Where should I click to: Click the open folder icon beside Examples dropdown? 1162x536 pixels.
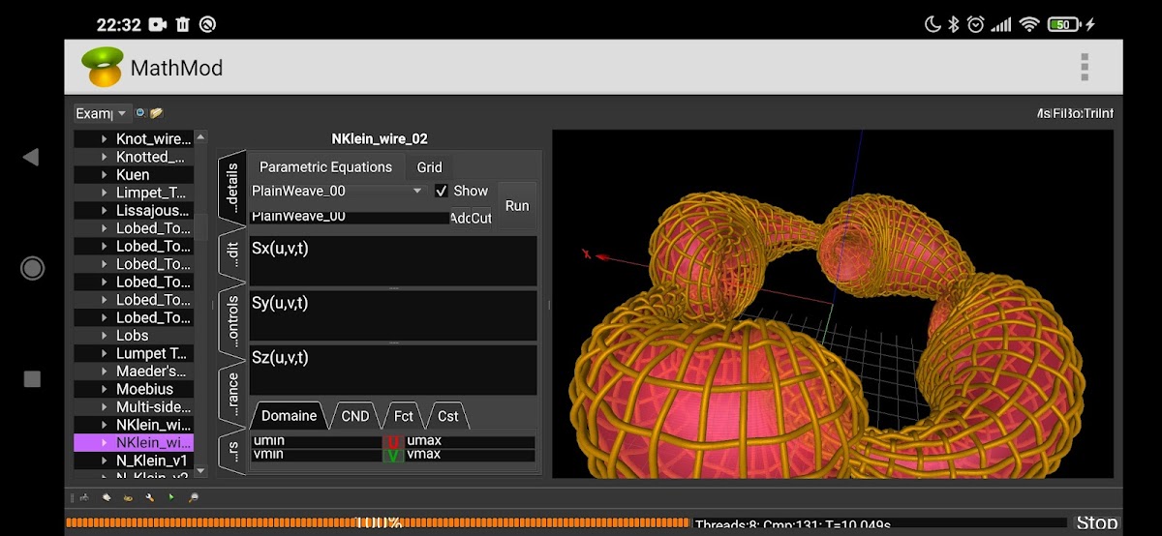point(156,113)
